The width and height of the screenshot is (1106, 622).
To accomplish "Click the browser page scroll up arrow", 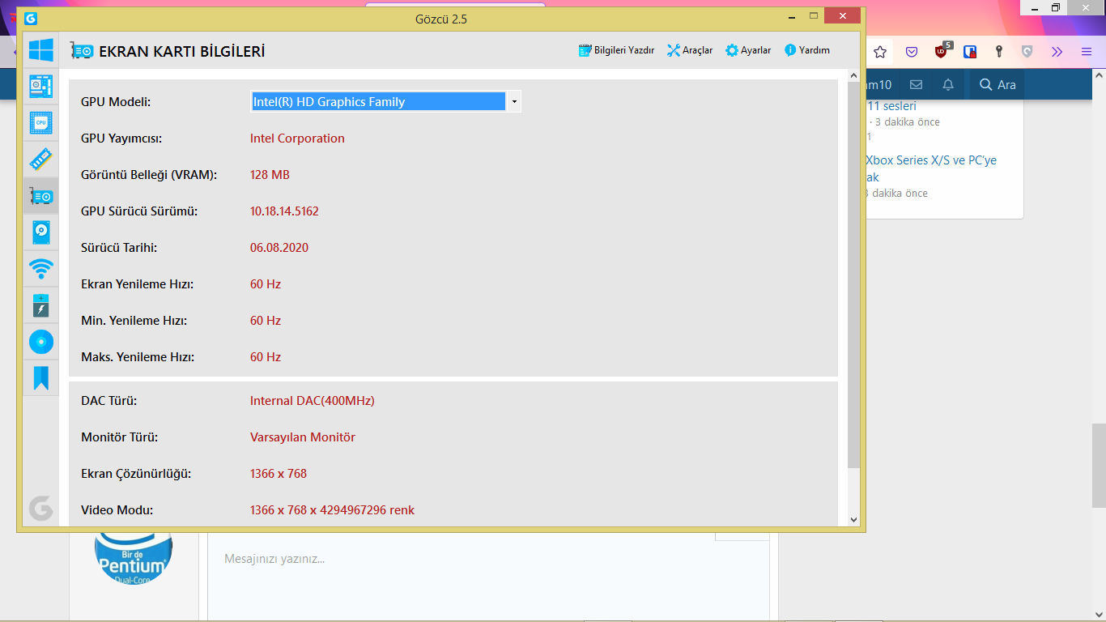I will [1099, 76].
